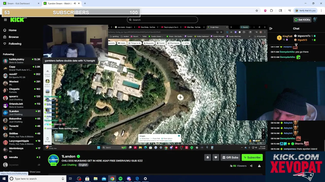325x182 pixels.
Task: Open the Chrome extensions puzzle icon
Action: pos(271,11)
